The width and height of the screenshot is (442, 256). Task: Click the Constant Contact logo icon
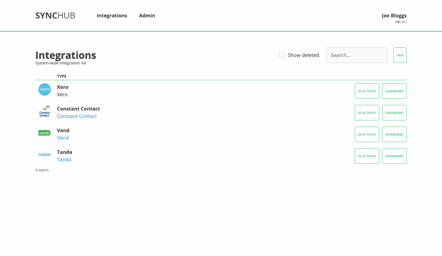pyautogui.click(x=45, y=111)
